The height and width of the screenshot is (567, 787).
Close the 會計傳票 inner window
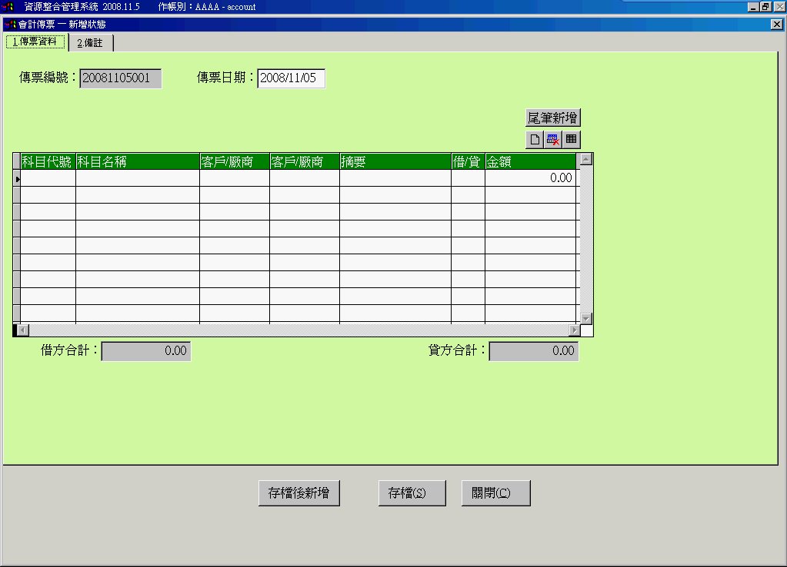pos(776,24)
